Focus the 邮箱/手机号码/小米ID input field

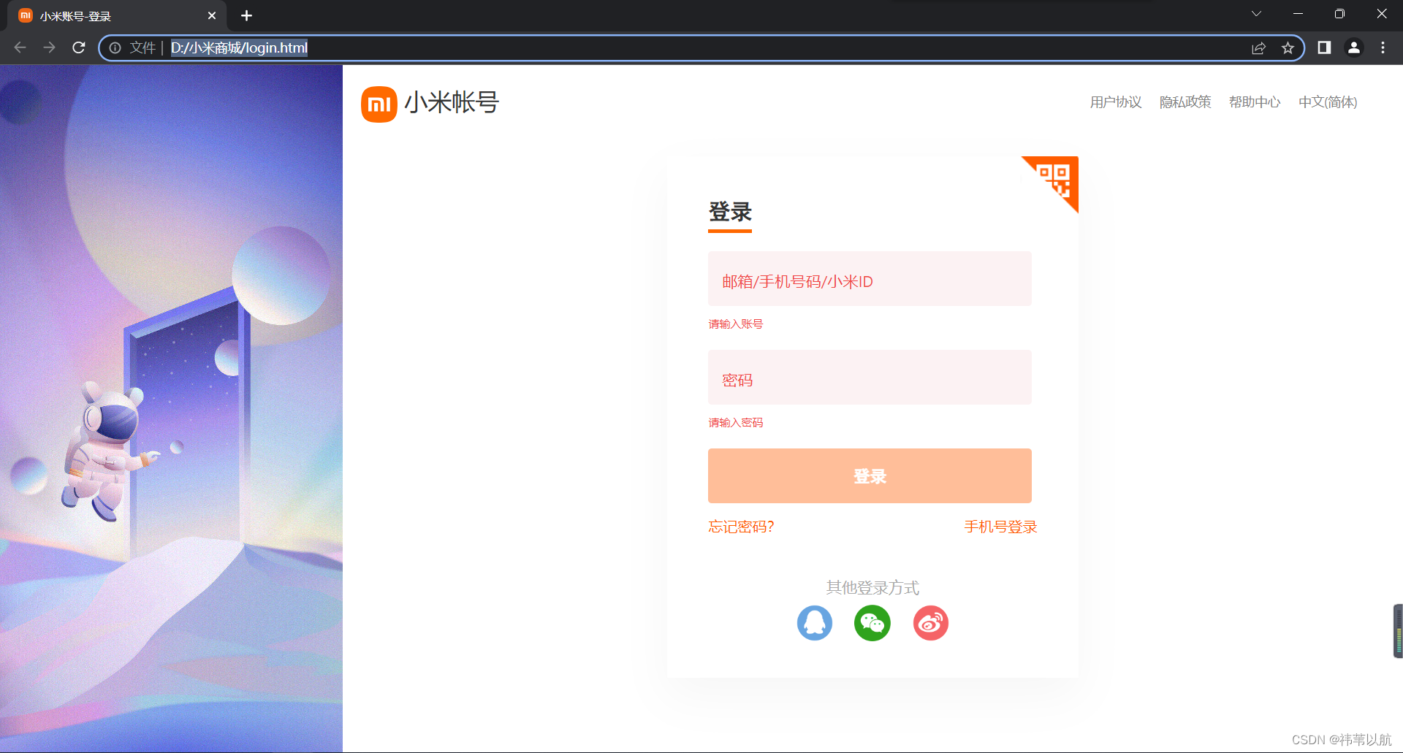click(870, 279)
